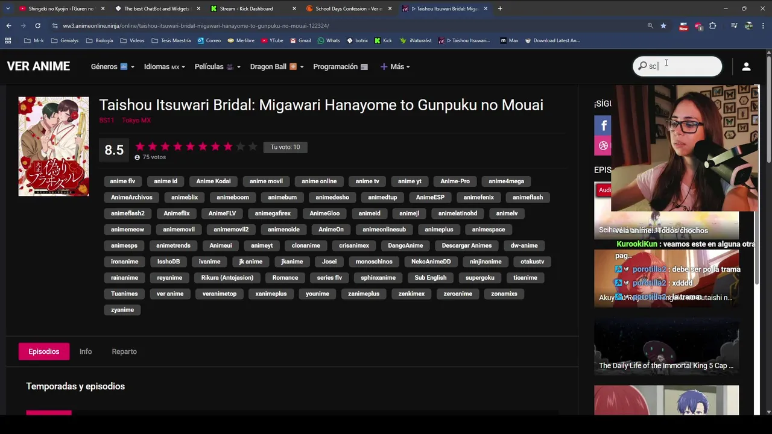Select the Episodios tab
772x434 pixels.
tap(44, 351)
